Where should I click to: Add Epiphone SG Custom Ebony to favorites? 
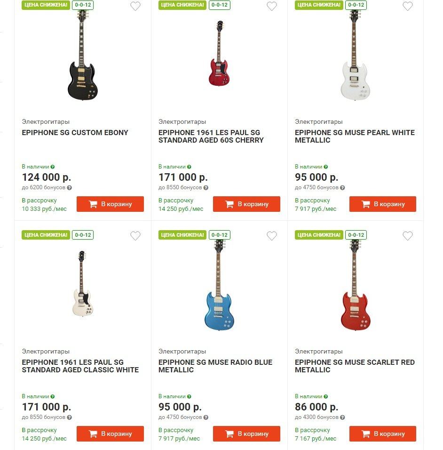(x=135, y=7)
